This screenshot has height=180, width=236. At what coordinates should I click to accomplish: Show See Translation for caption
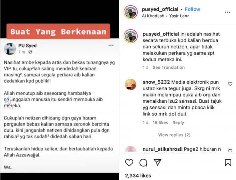coord(168,68)
